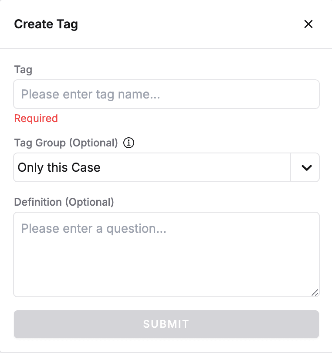Click the "Create Tag" dialog title
Screen dimensions: 332x353
point(46,24)
